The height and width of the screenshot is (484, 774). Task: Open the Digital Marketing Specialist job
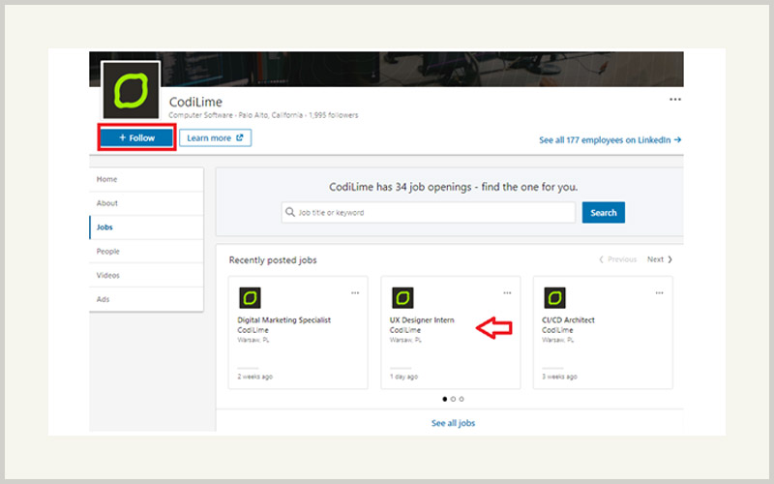tap(283, 320)
